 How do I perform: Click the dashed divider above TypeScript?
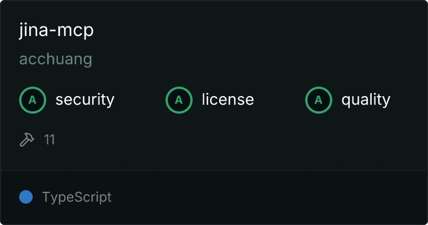pos(214,170)
